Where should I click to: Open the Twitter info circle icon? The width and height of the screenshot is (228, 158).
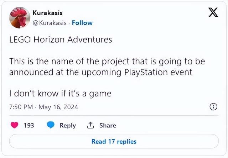214,107
